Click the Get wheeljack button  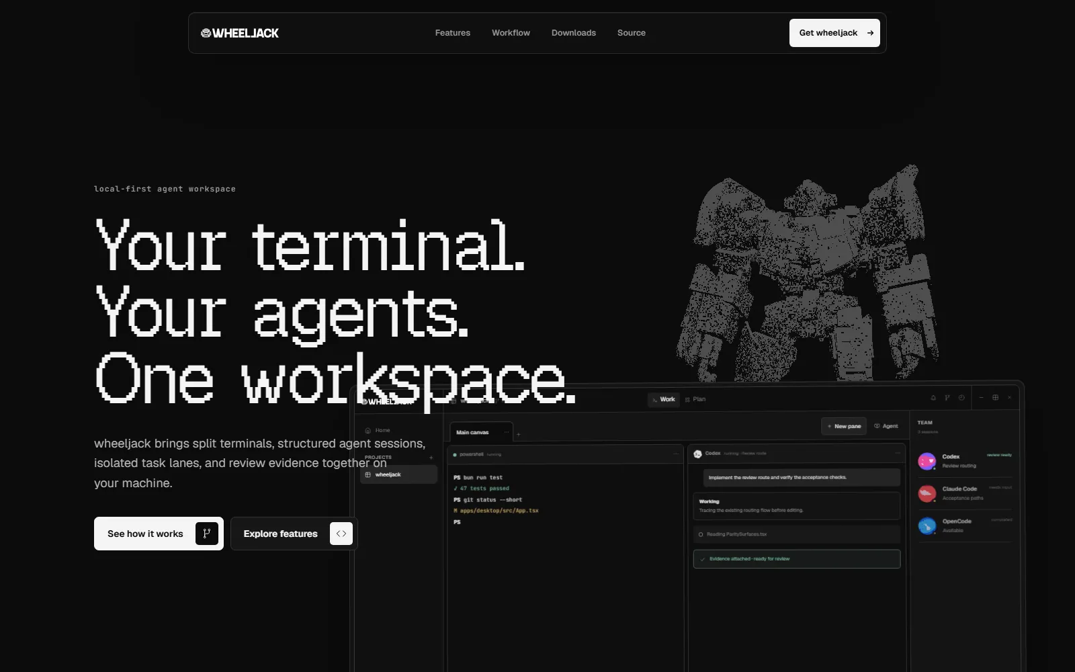[x=834, y=33]
